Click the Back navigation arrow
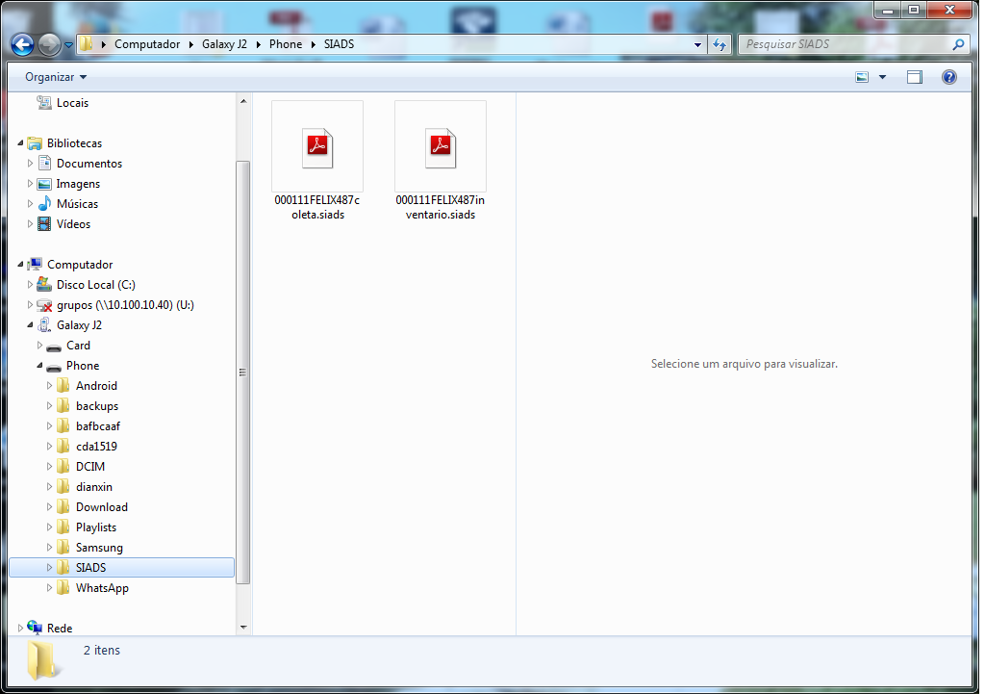985x694 pixels. [x=23, y=44]
